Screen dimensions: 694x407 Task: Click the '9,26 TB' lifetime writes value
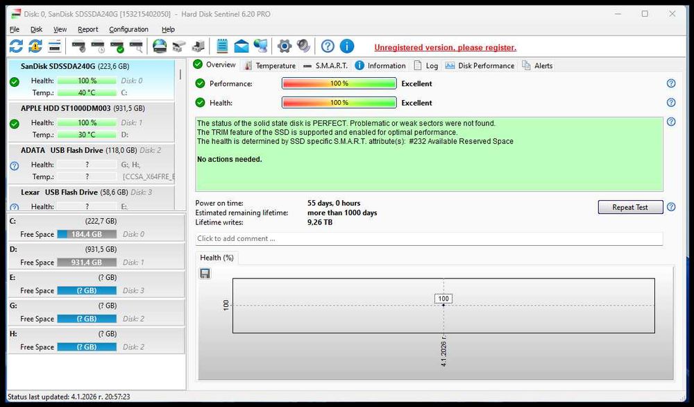(319, 222)
